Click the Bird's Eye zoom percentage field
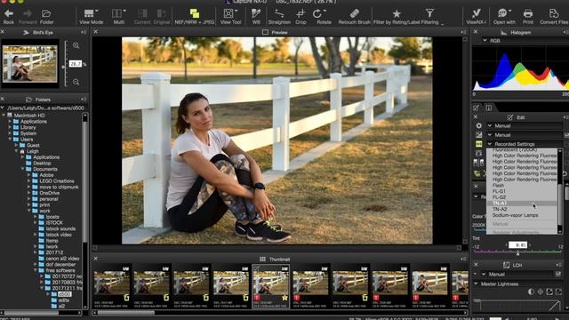This screenshot has height=320, width=569. [75, 64]
